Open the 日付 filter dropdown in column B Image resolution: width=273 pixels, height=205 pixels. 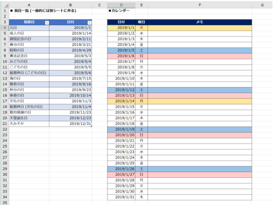coord(89,23)
